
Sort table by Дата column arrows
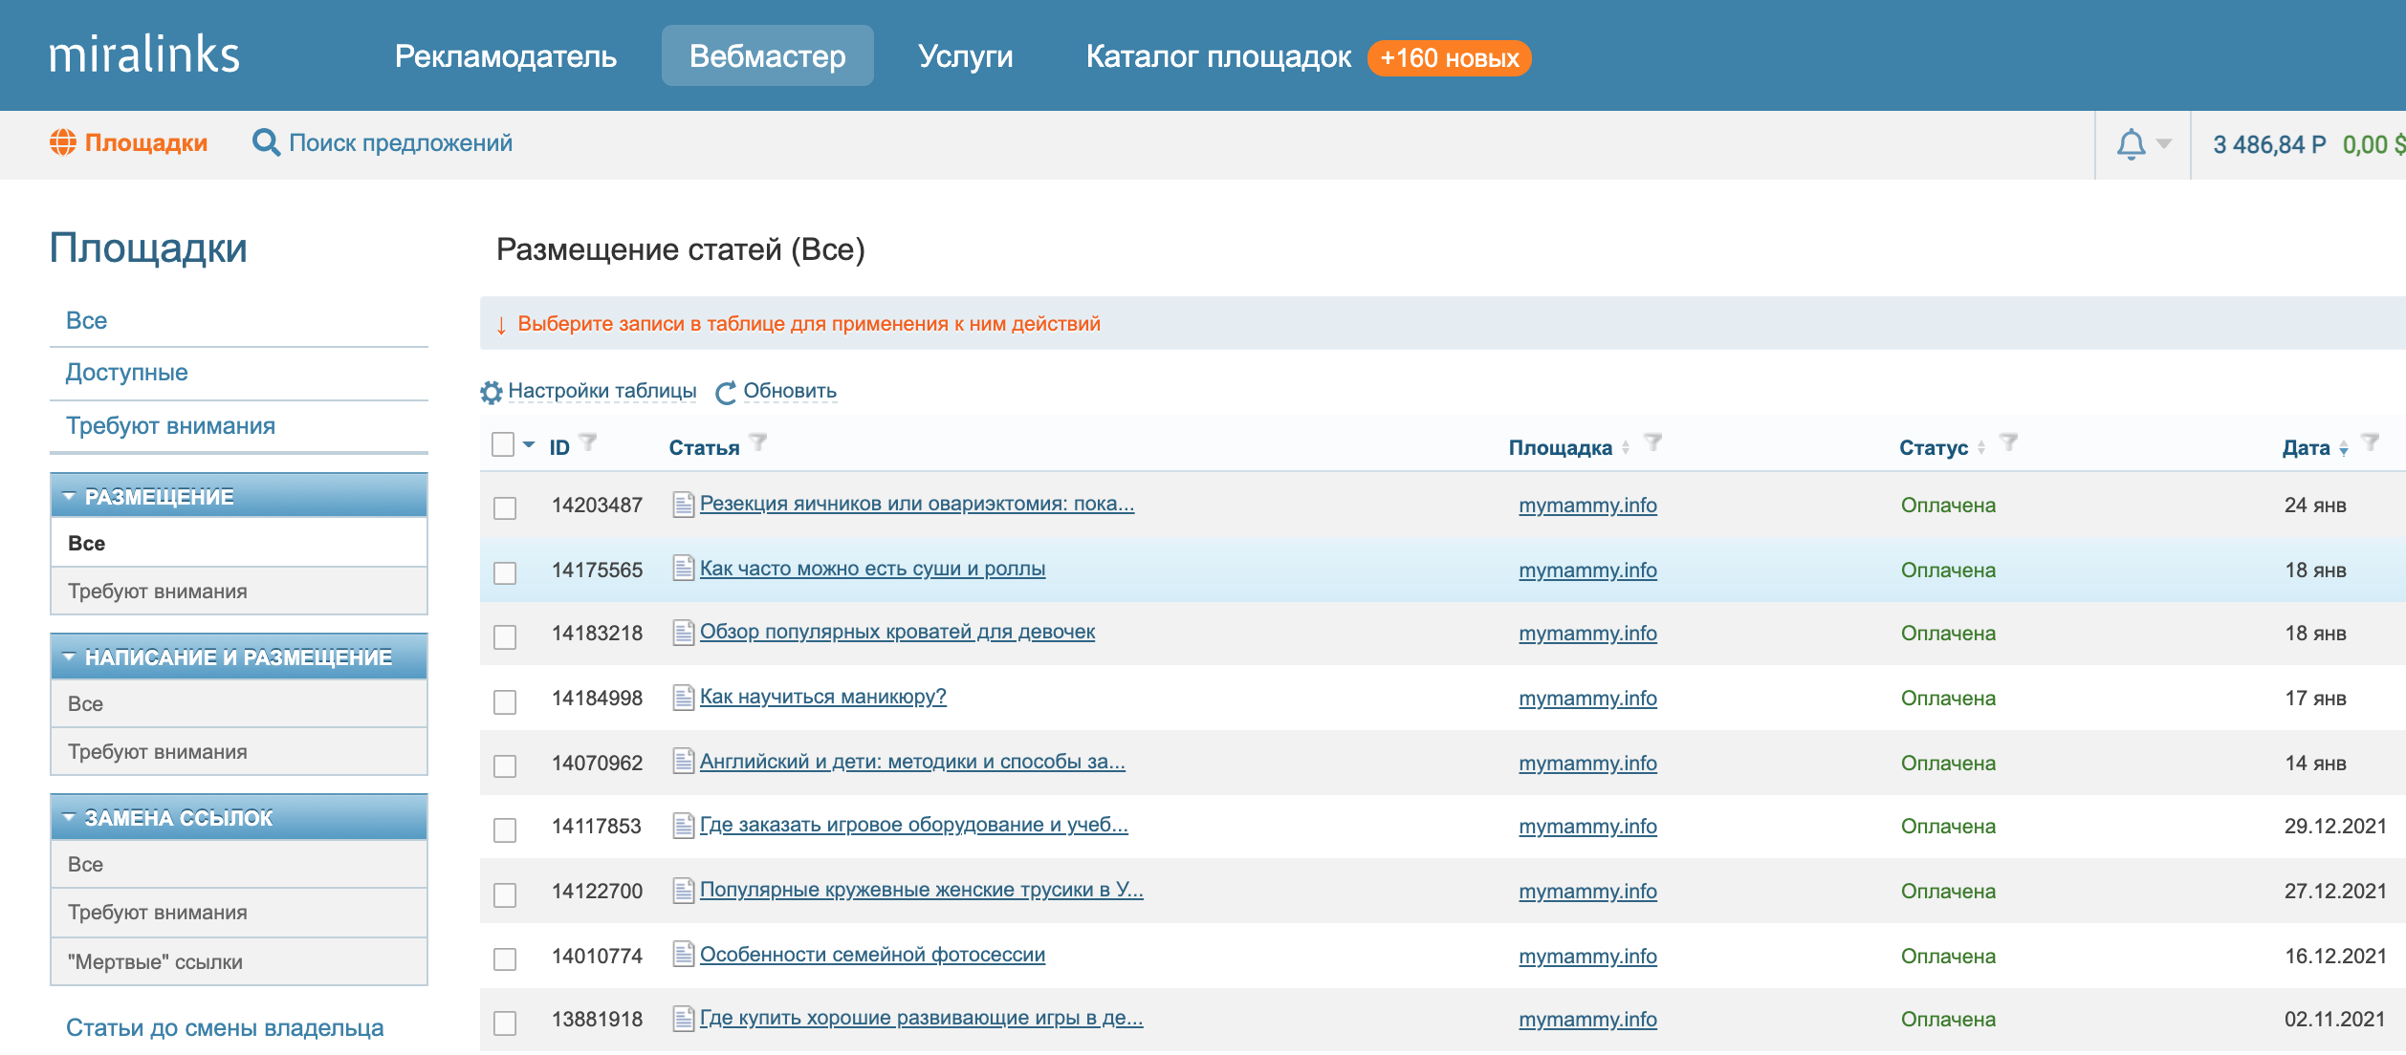2343,448
